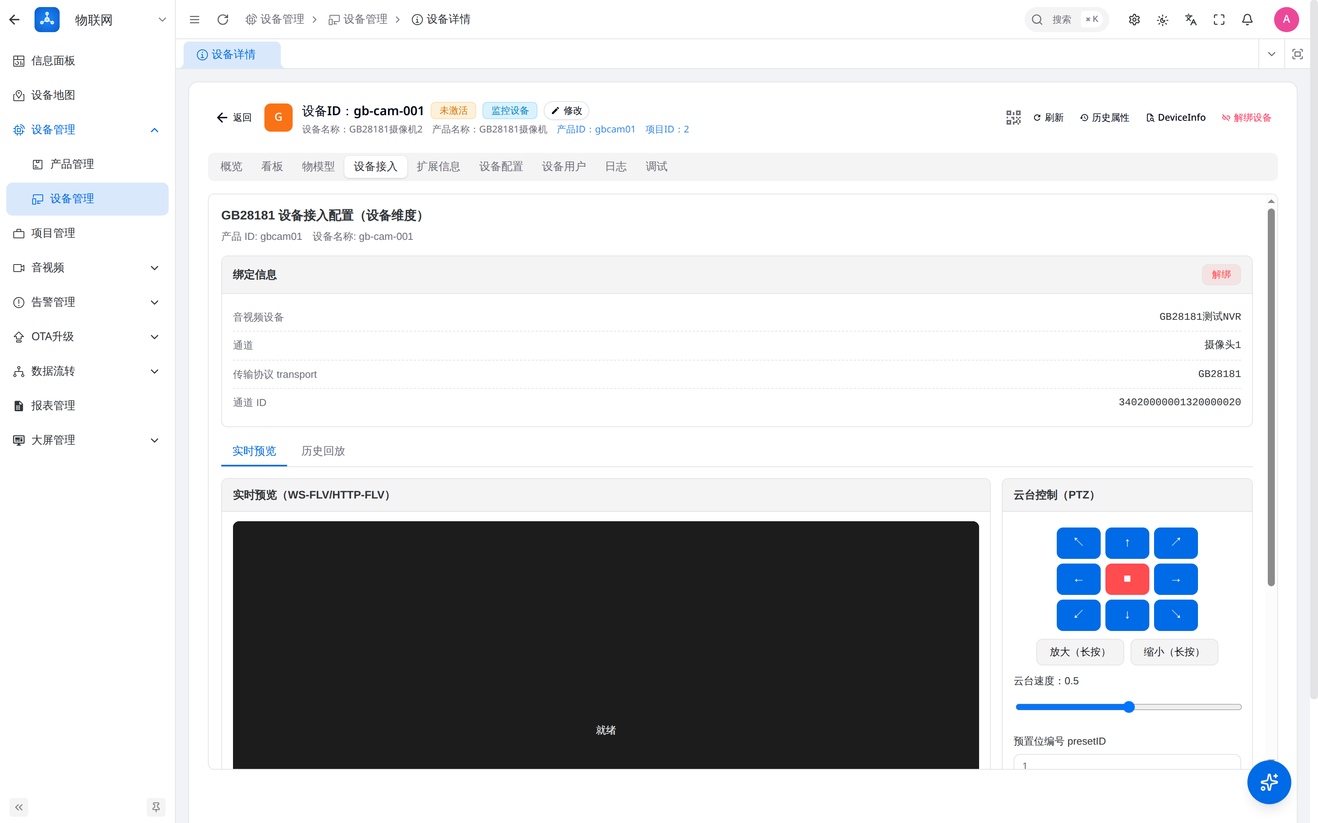
Task: Click the search box in header
Action: click(1066, 20)
